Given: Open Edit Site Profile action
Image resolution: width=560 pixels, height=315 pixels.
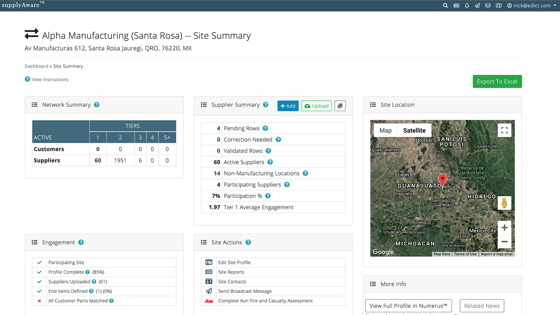Looking at the screenshot, I should [x=234, y=262].
